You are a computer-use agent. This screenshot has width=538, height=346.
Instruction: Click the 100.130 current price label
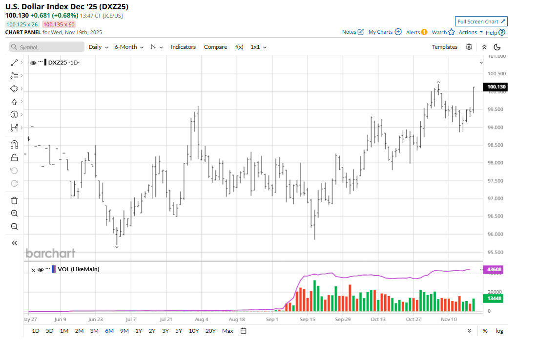[495, 87]
